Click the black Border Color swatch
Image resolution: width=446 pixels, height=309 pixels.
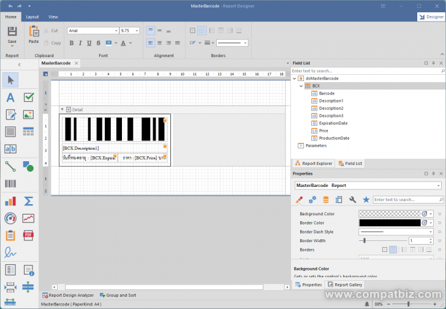point(390,223)
